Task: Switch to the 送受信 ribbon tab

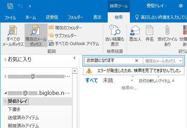Action: pyautogui.click(x=52, y=17)
